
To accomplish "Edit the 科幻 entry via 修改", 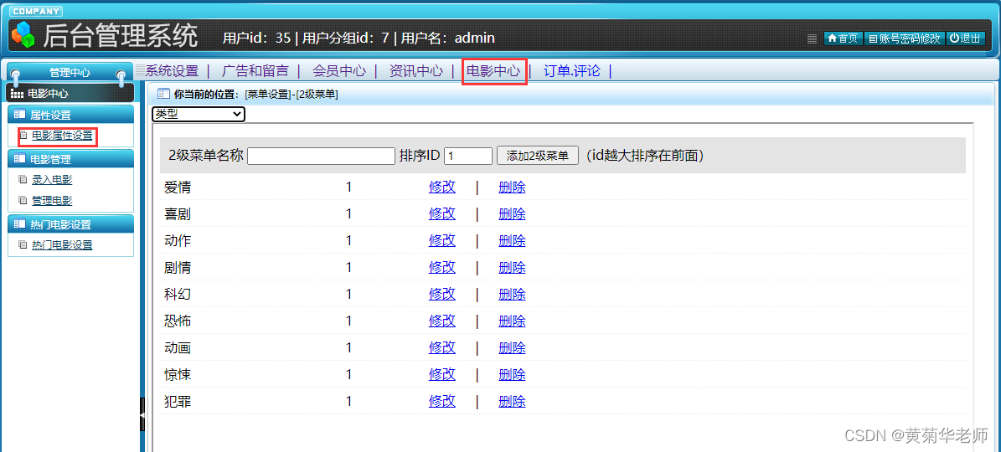I will (x=442, y=295).
